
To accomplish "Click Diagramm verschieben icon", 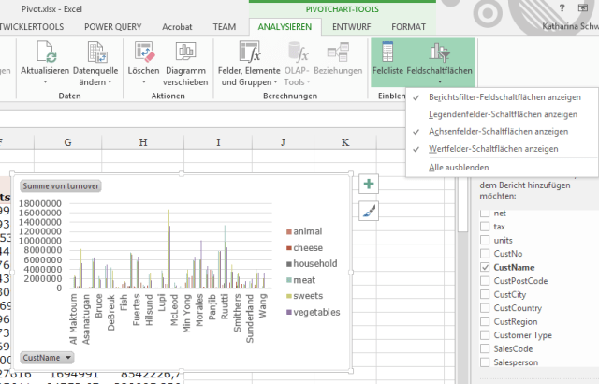I will [x=185, y=51].
